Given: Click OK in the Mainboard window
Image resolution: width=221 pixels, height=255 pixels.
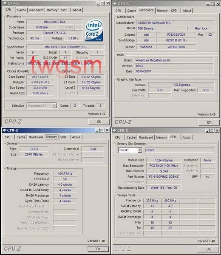Looking at the screenshot, I should 209,122.
